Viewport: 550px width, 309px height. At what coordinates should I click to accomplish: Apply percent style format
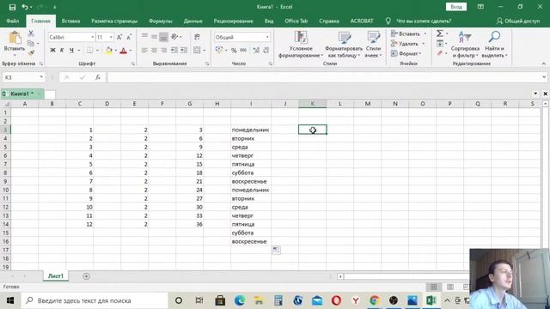[234, 51]
